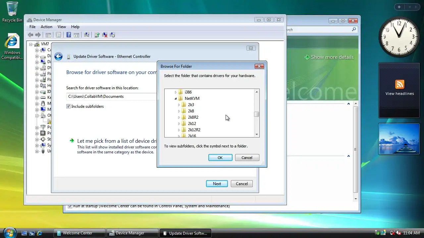Screen dimensions: 424x238
Task: Click the slideshow picture gadget
Action: (399, 139)
